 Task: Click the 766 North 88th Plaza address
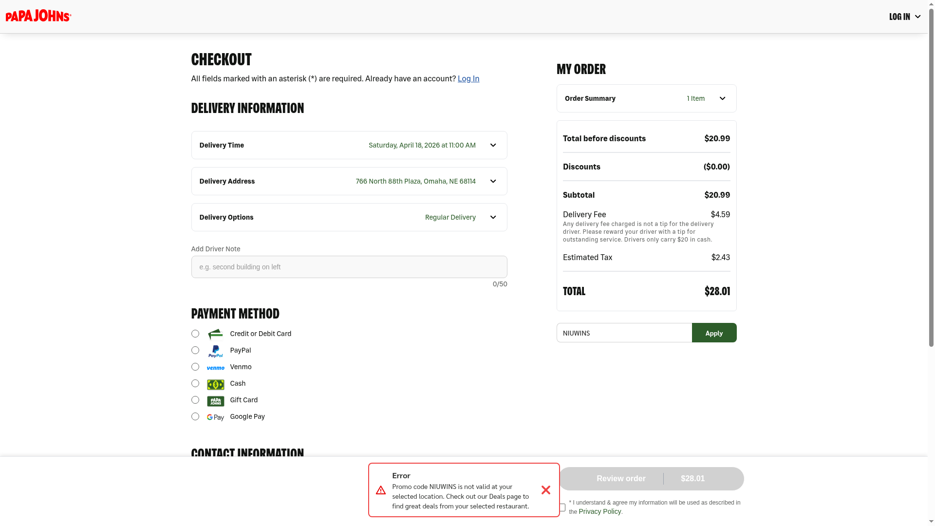point(416,181)
